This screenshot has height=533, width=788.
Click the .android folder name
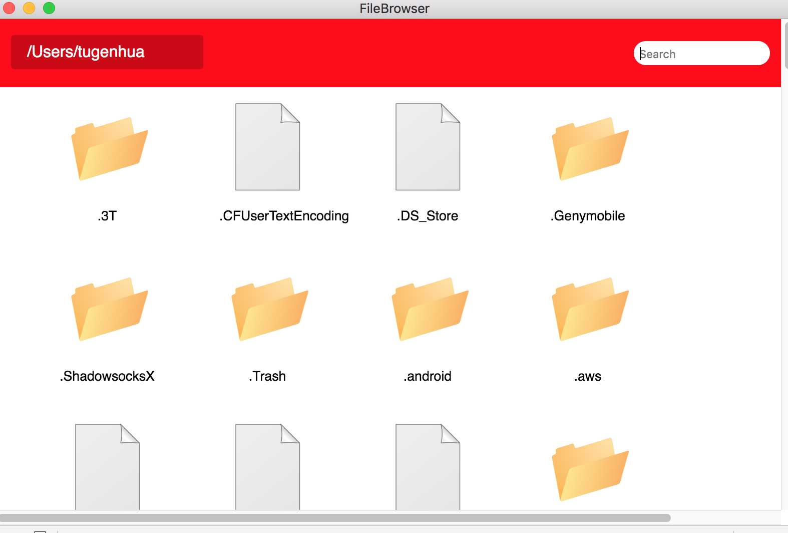coord(428,376)
